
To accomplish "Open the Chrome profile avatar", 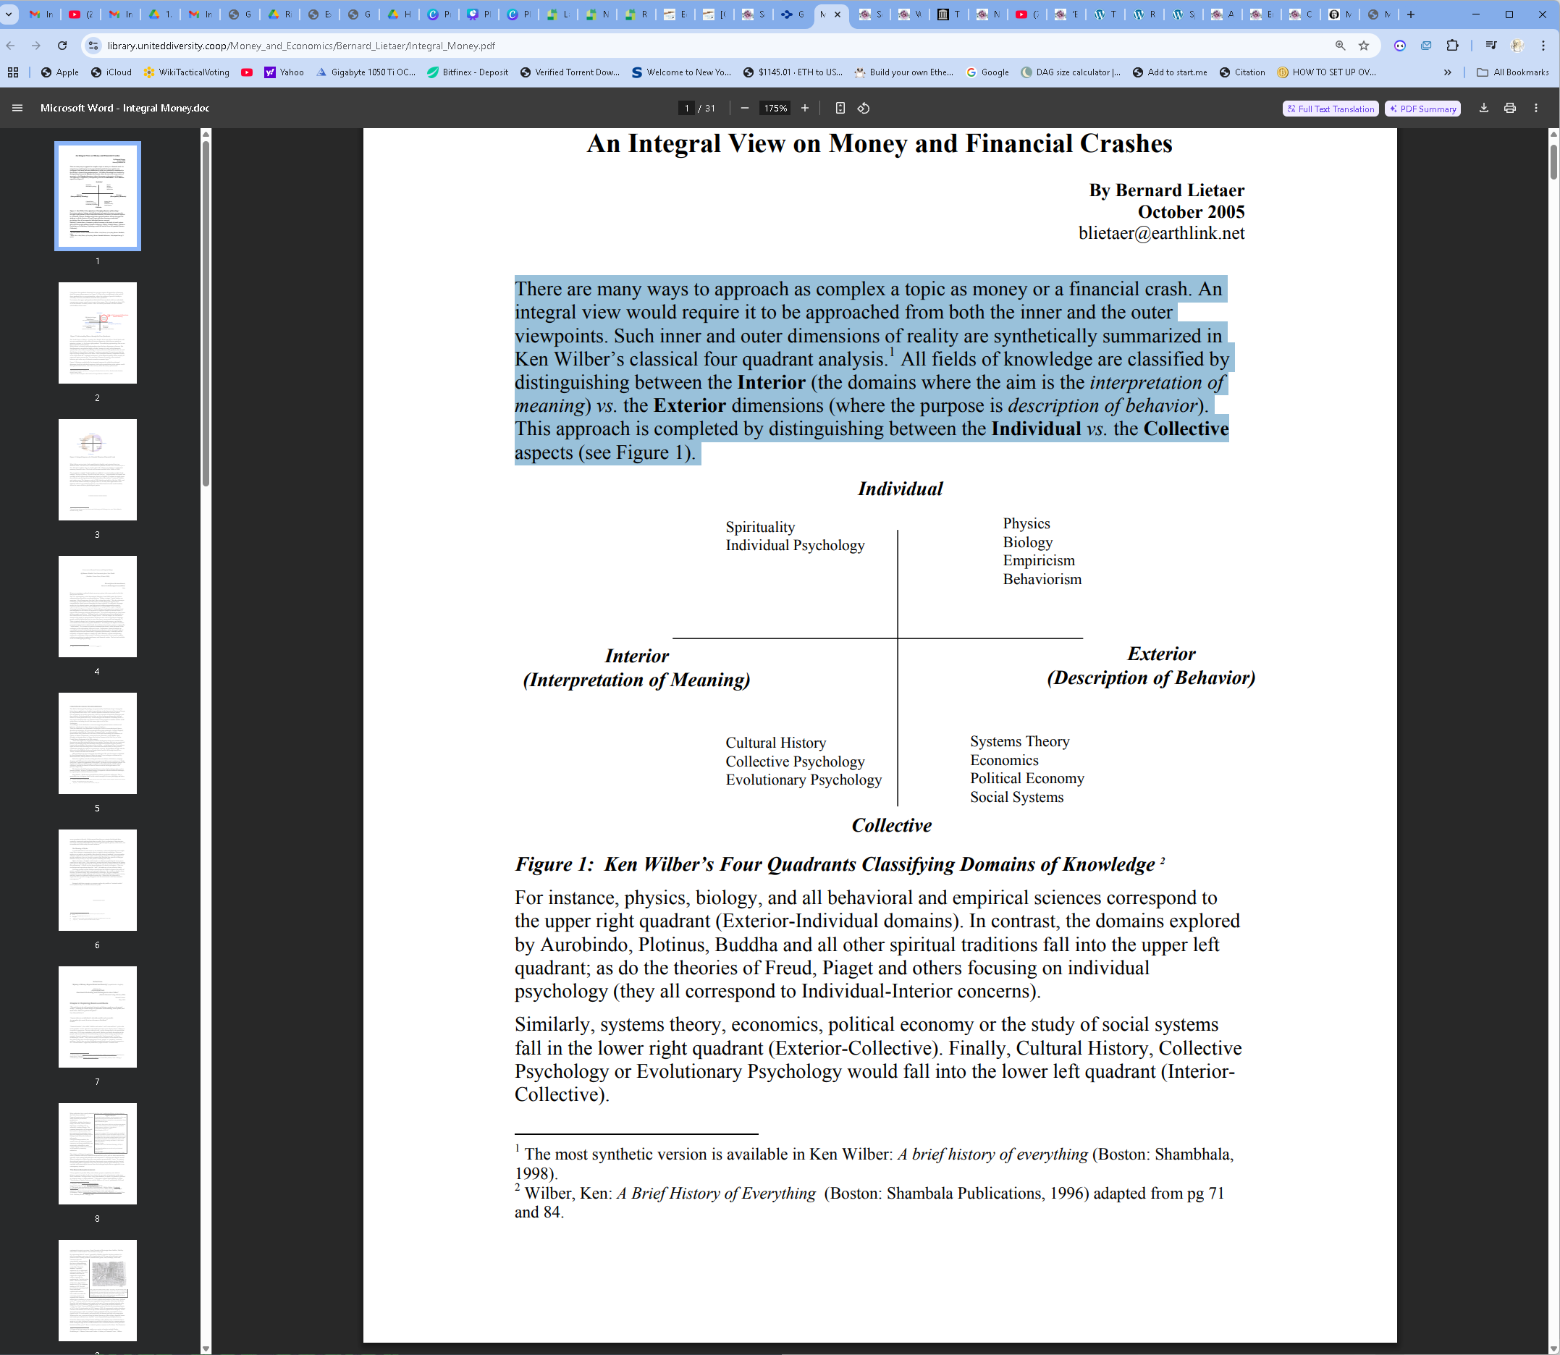I will pos(1517,46).
